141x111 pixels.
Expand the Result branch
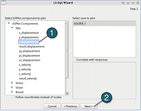point(12,92)
